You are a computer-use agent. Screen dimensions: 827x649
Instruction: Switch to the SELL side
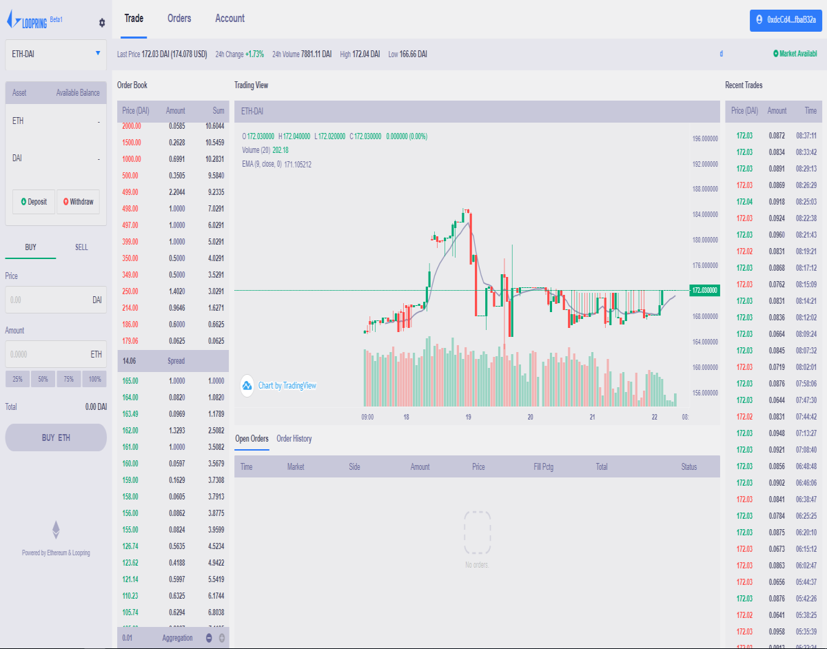tap(81, 247)
